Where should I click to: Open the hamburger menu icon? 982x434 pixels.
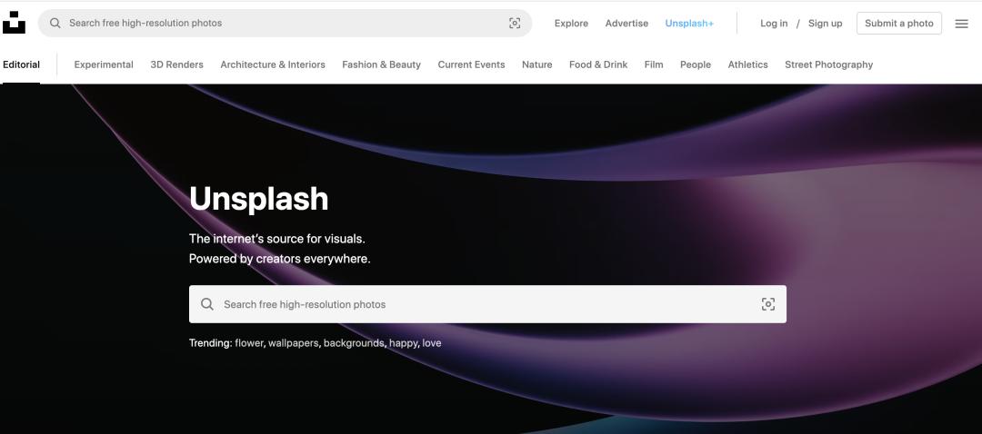(x=961, y=24)
